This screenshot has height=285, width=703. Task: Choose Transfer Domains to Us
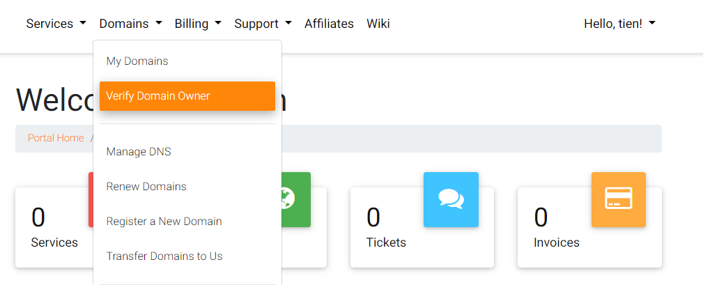(164, 256)
